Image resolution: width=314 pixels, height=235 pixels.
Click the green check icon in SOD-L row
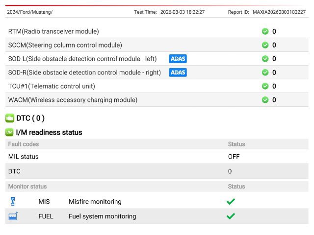tap(265, 59)
